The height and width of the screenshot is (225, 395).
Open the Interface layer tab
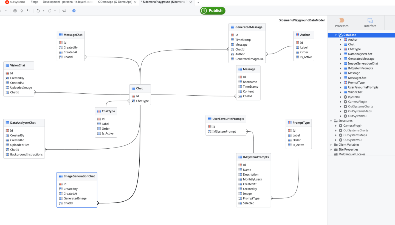click(x=370, y=23)
